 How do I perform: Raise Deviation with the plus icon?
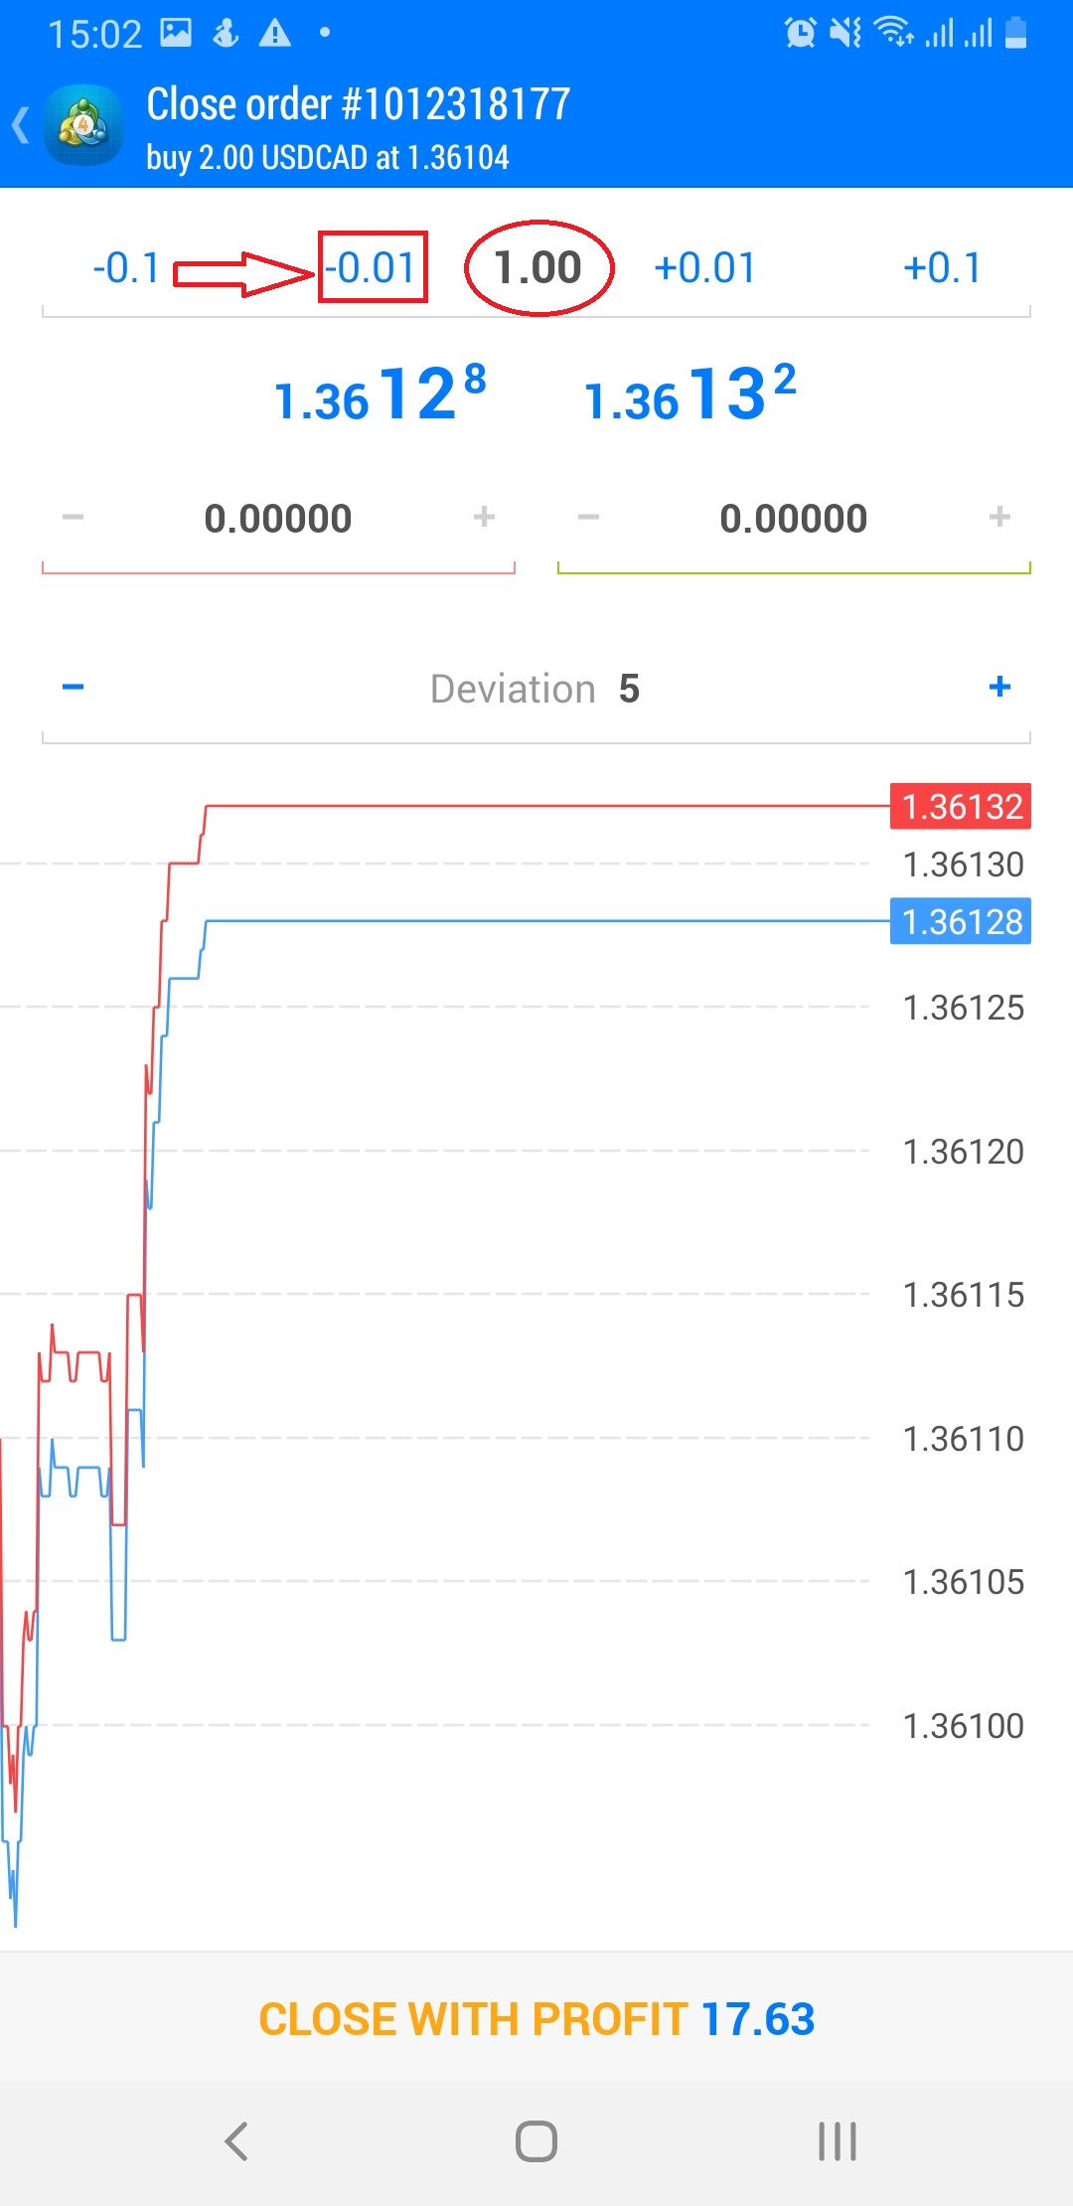tap(999, 687)
